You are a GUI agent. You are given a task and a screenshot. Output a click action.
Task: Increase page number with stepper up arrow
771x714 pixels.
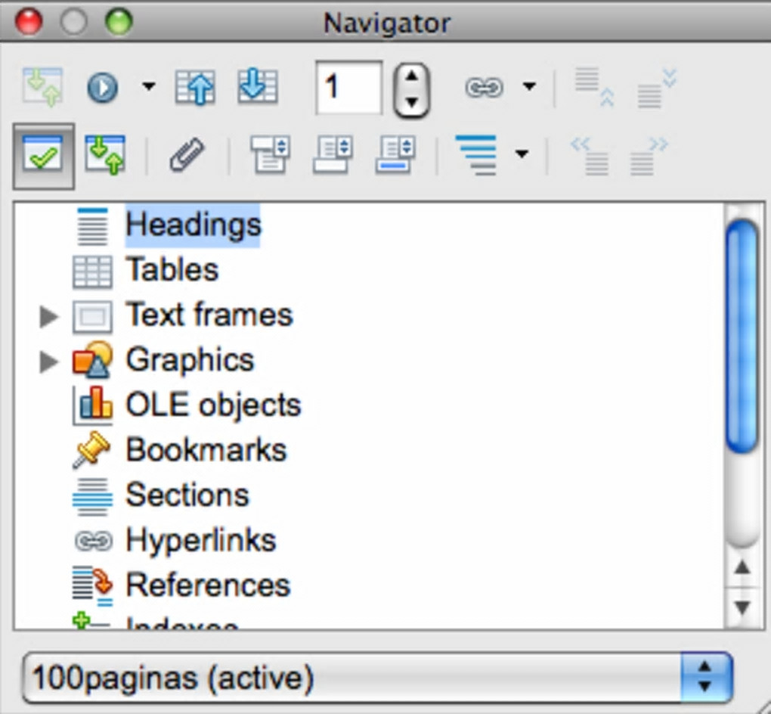click(x=411, y=76)
